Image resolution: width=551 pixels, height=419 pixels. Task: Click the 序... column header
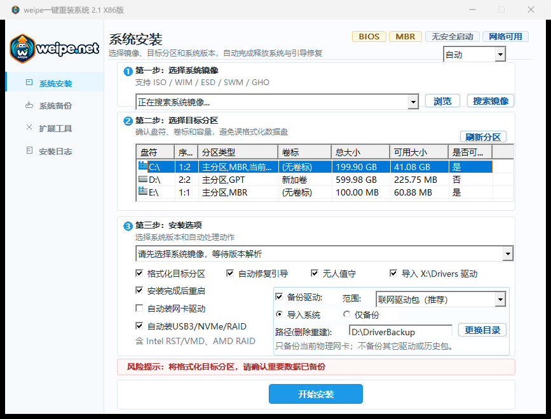coord(186,152)
